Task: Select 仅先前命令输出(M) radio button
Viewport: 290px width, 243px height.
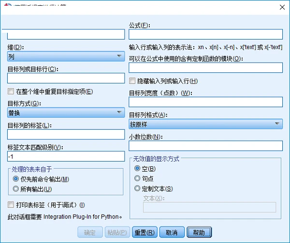Action: pos(16,179)
